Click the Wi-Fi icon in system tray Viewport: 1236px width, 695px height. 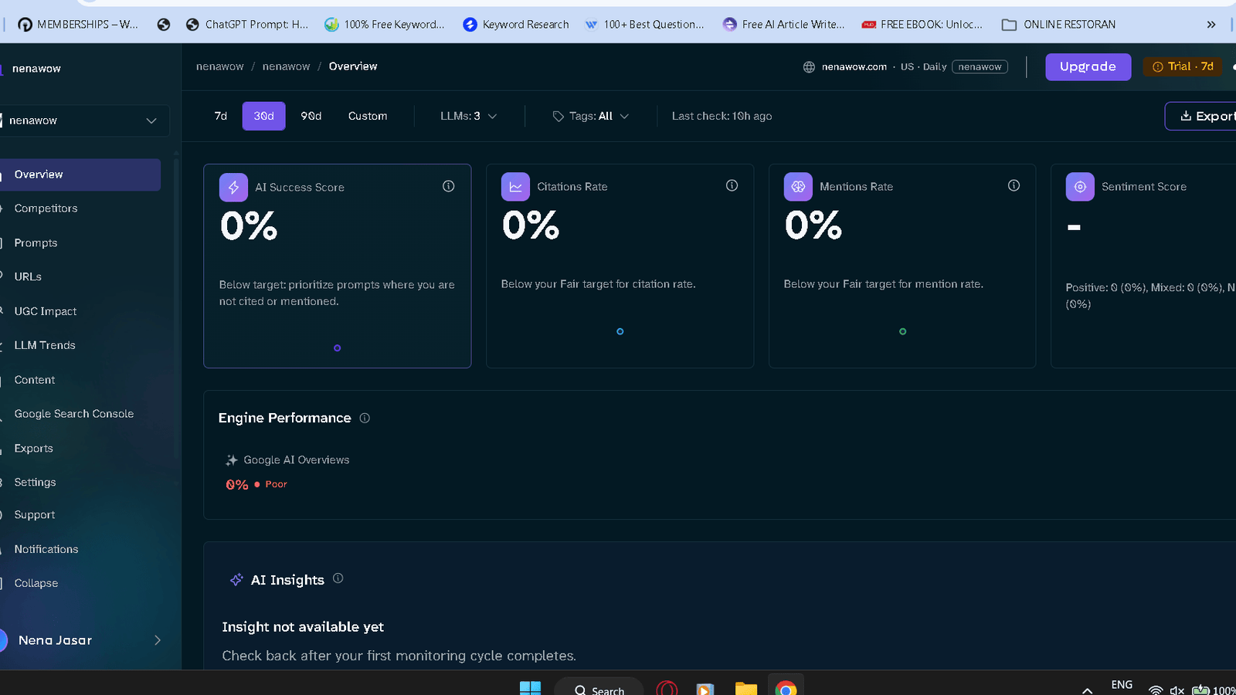pyautogui.click(x=1156, y=690)
